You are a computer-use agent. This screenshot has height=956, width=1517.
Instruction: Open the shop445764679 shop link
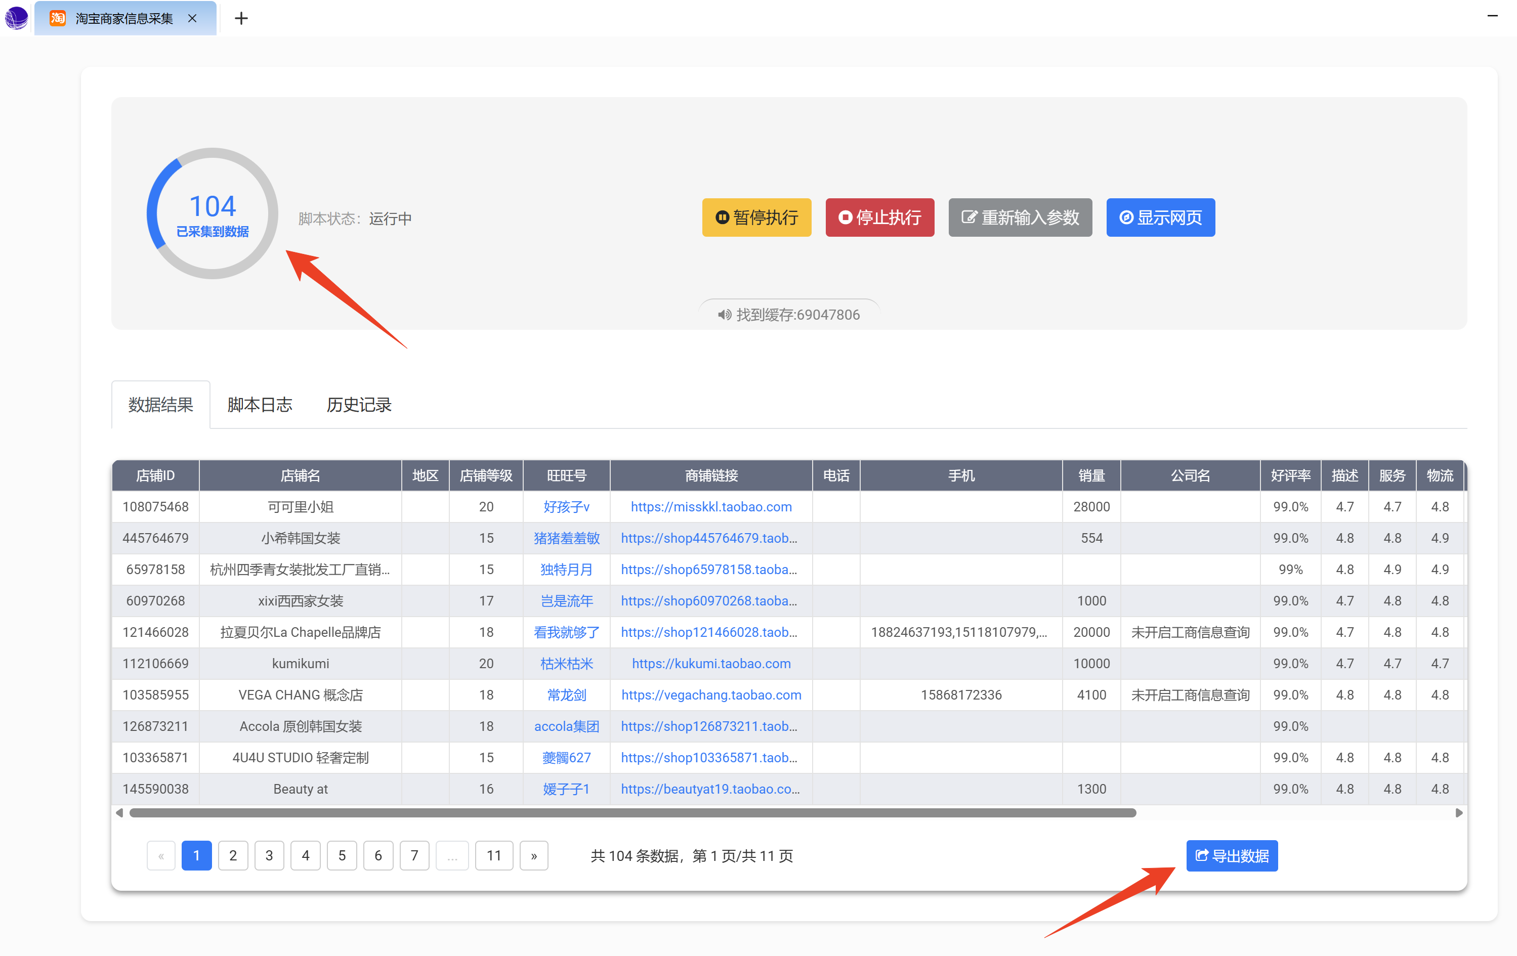coord(709,539)
